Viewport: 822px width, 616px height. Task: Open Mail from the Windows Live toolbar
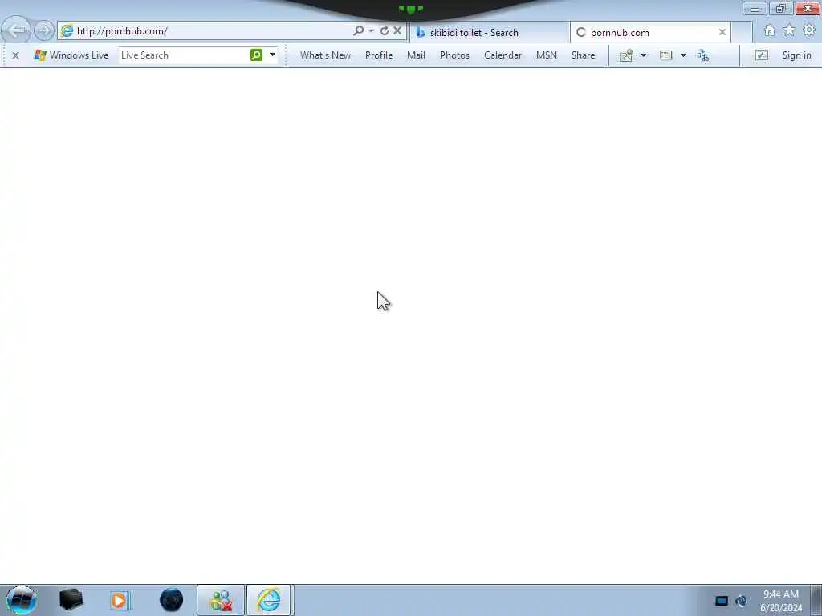[416, 55]
